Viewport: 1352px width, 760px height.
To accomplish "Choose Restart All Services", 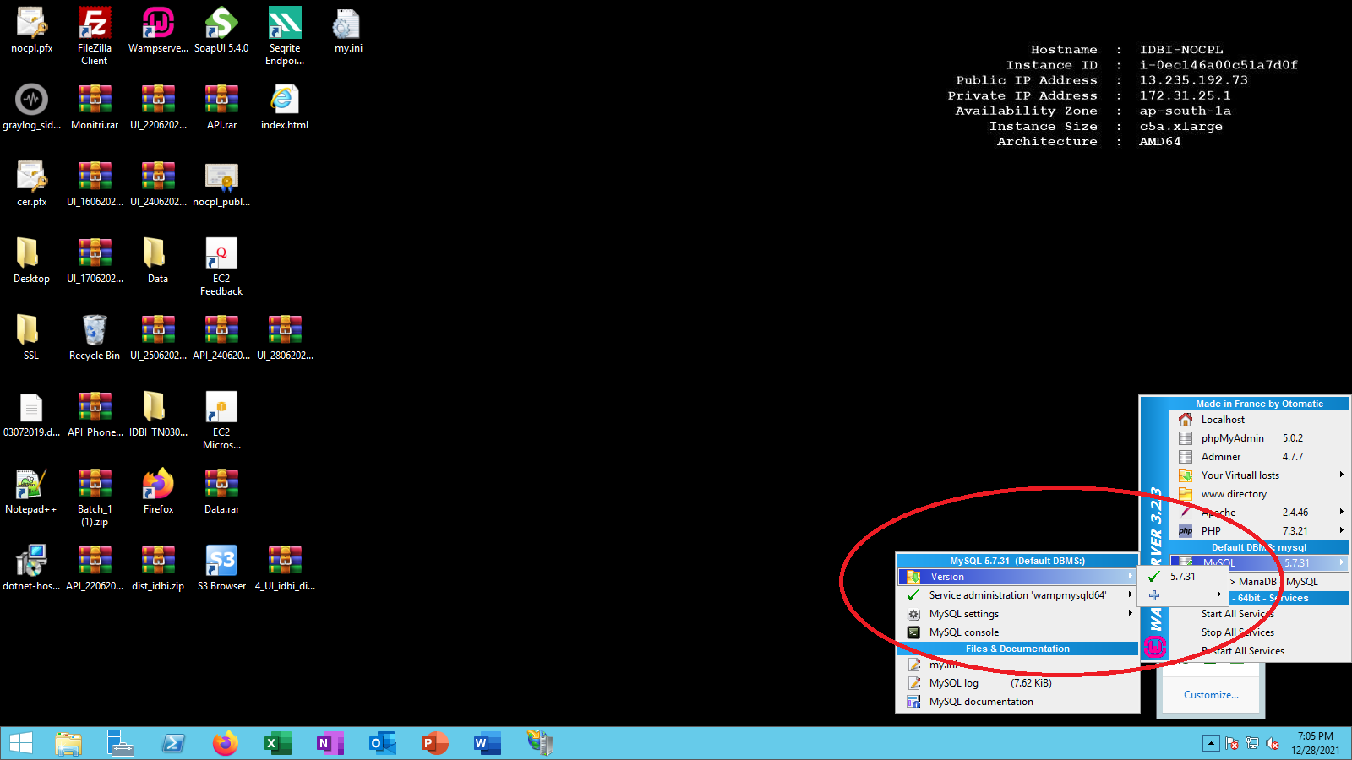I will click(x=1242, y=651).
